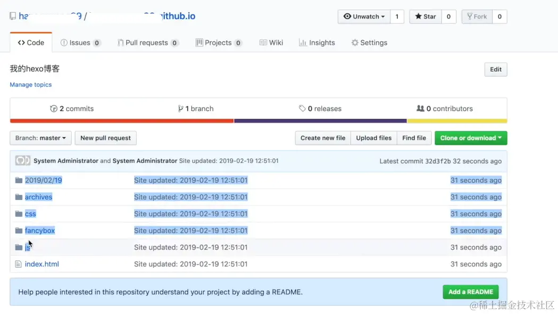Image resolution: width=558 pixels, height=314 pixels.
Task: Click the forks count 0
Action: [x=499, y=16]
